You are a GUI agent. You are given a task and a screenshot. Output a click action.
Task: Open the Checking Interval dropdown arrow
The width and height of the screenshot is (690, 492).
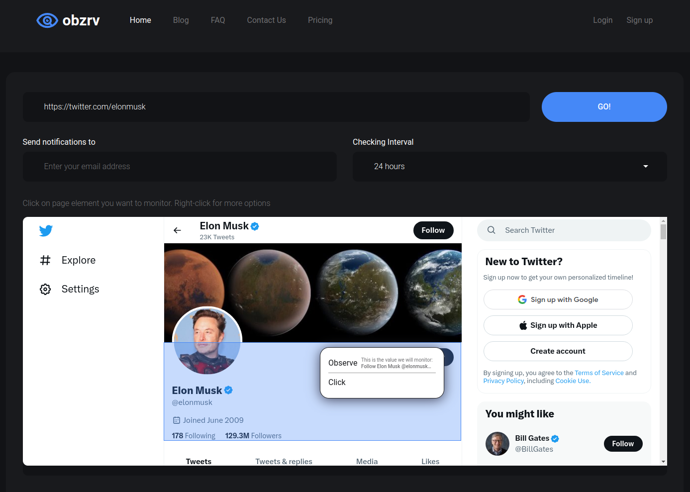[646, 166]
